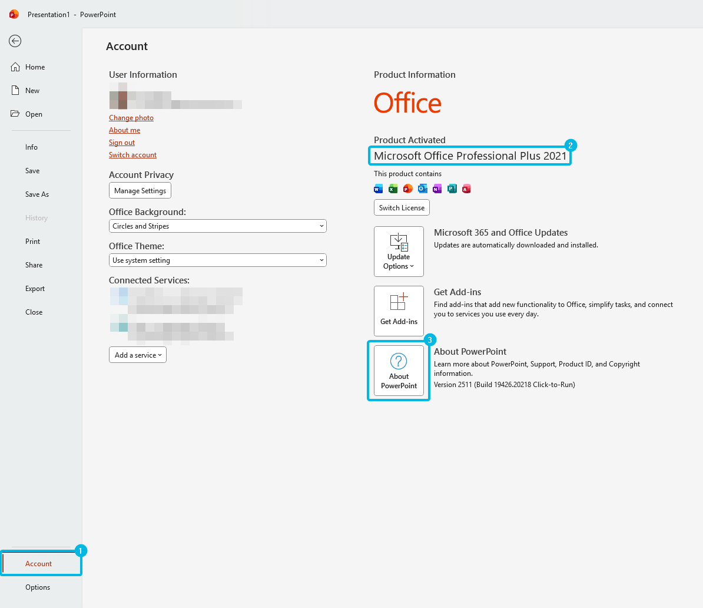
Task: Select Save As in the sidebar
Action: click(x=37, y=194)
